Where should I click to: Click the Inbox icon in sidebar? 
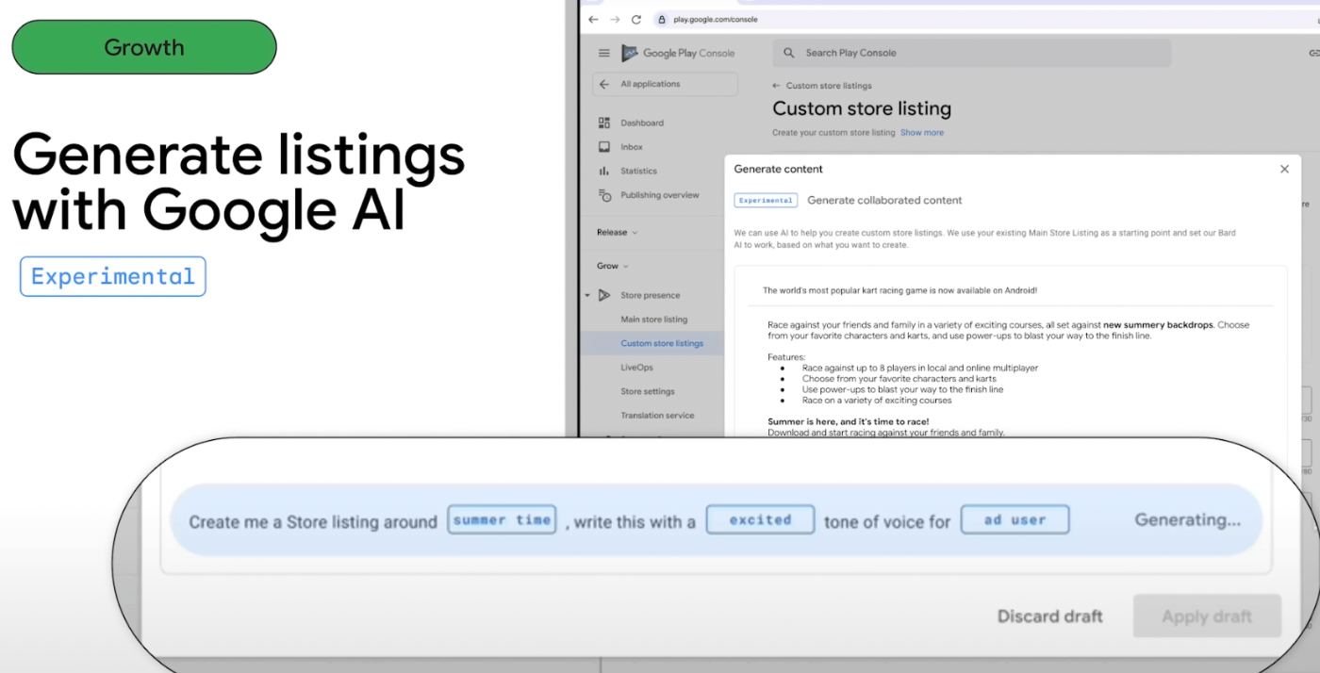pos(604,147)
